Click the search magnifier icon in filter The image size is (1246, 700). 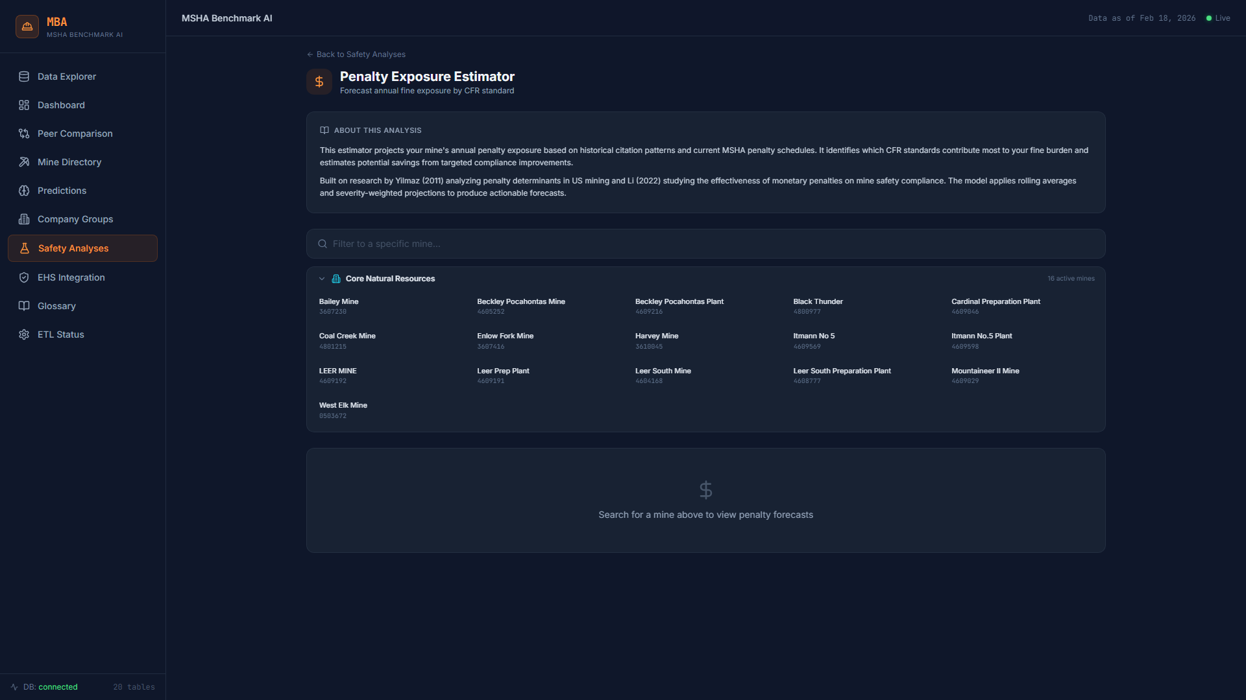(323, 244)
